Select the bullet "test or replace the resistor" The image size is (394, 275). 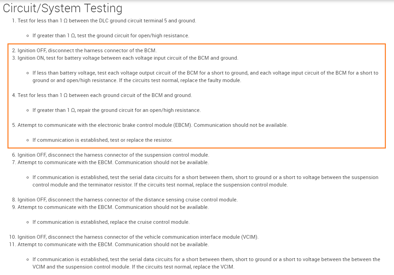pyautogui.click(x=102, y=140)
